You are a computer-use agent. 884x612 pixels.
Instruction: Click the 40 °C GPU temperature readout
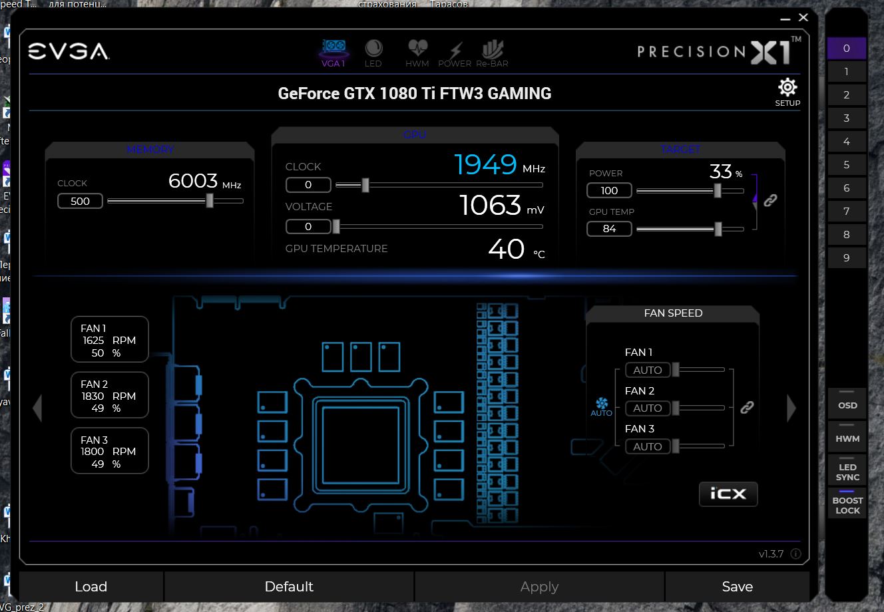tap(517, 249)
